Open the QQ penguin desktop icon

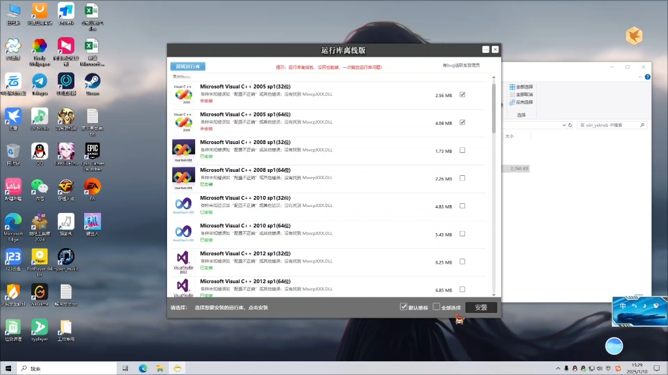pos(40,154)
